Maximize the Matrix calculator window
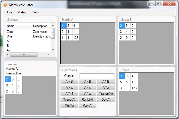Screen dimensions: 179x119 [159, 4]
